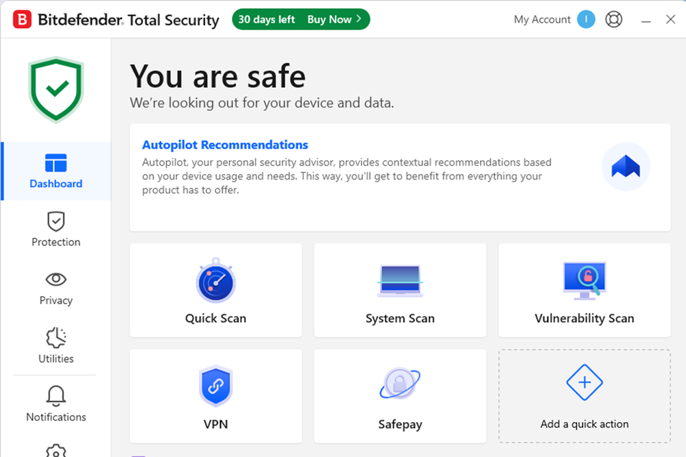Switch to the Dashboard tab
The image size is (686, 457).
click(56, 171)
